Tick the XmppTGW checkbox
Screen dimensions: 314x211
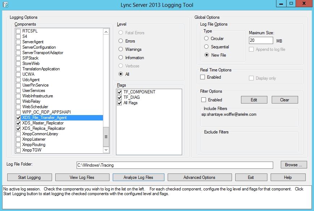[18, 150]
